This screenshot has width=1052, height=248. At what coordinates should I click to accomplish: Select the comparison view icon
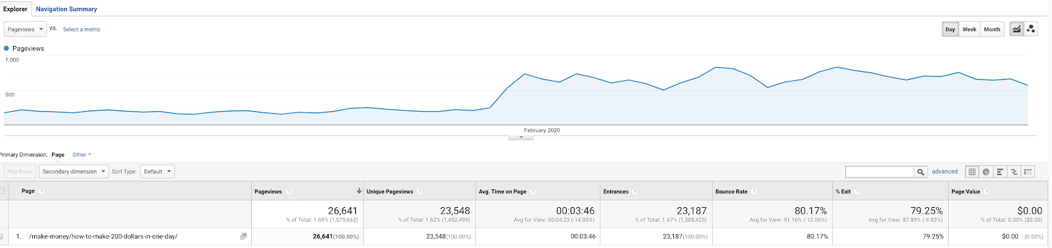[1014, 172]
